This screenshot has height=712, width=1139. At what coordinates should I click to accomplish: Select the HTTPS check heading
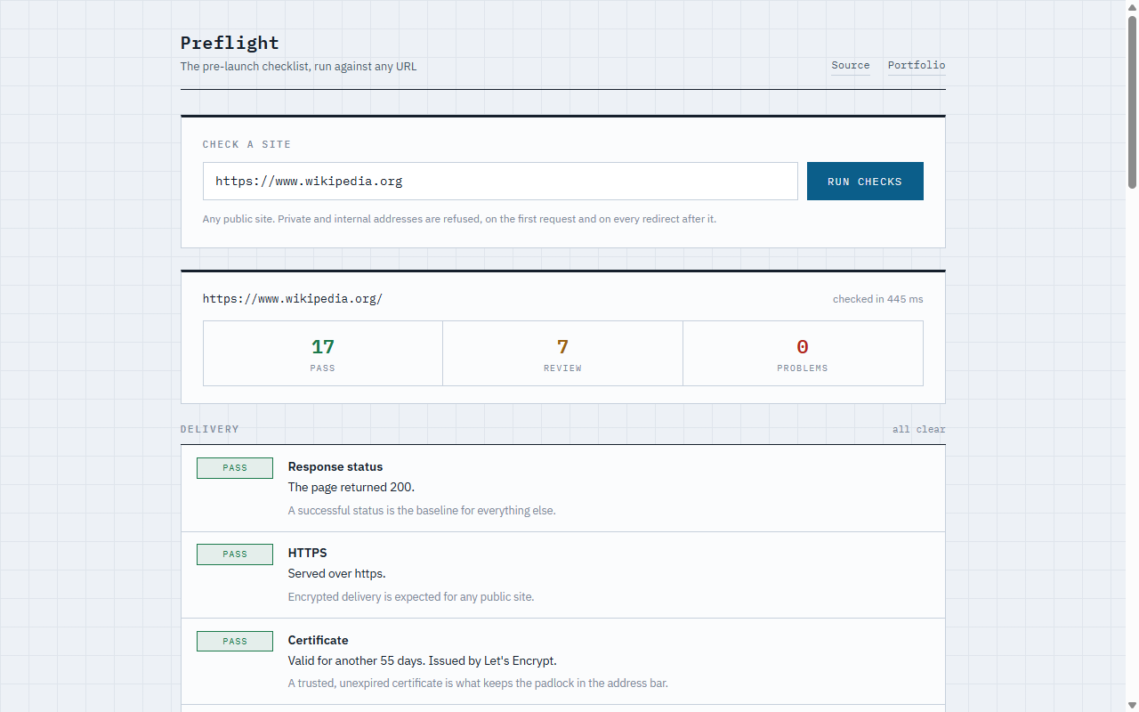[x=308, y=553]
